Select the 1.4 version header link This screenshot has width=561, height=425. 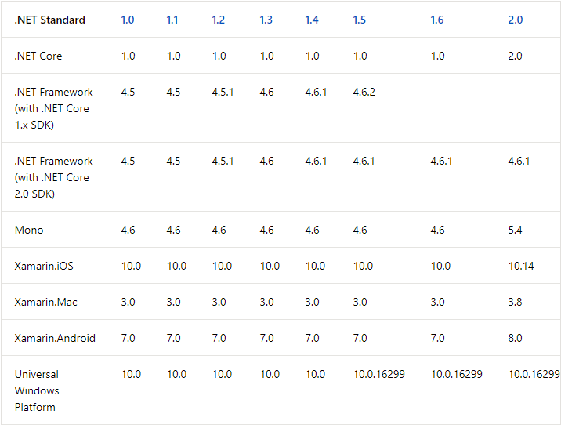312,20
